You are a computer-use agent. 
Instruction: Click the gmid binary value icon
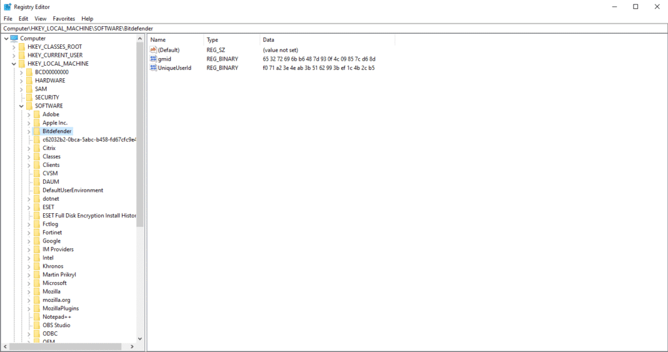point(153,59)
